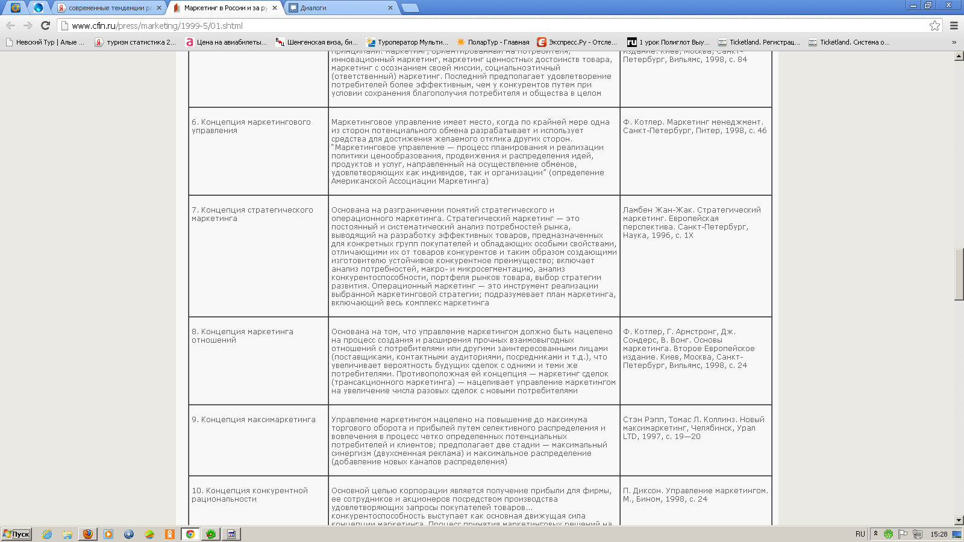Viewport: 964px width, 542px height.
Task: Open the pinned Mail.ru tab
Action: click(16, 8)
